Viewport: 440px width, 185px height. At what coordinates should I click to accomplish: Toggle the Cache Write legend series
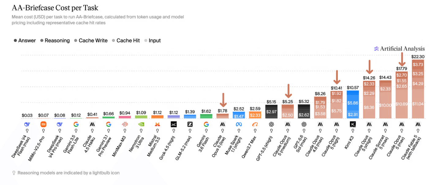(91, 40)
